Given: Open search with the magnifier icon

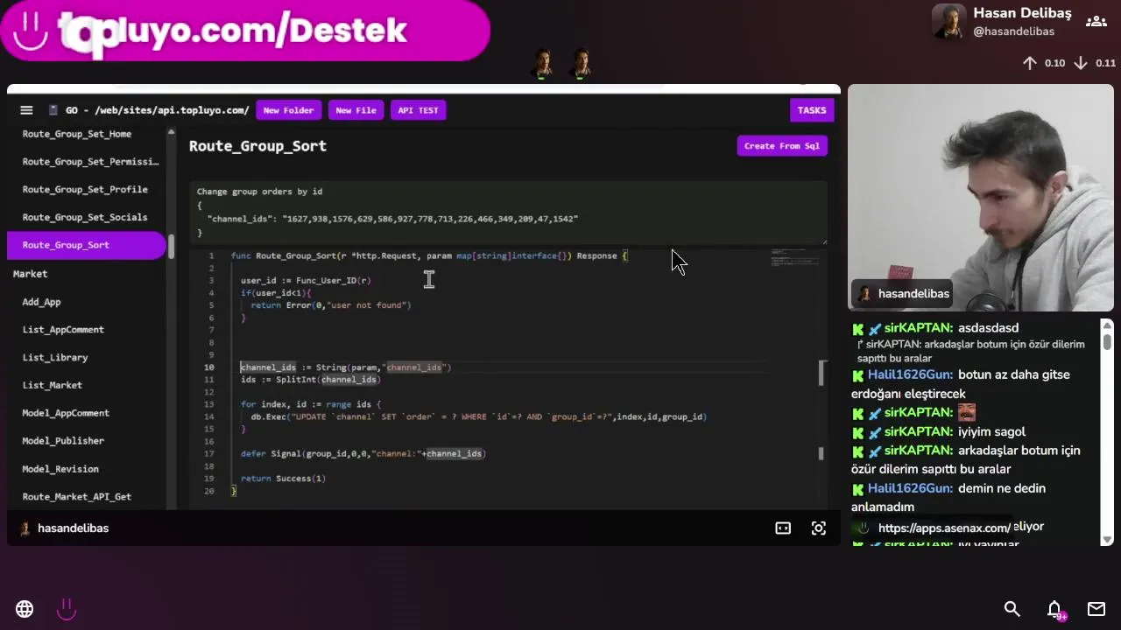Looking at the screenshot, I should click(1012, 609).
